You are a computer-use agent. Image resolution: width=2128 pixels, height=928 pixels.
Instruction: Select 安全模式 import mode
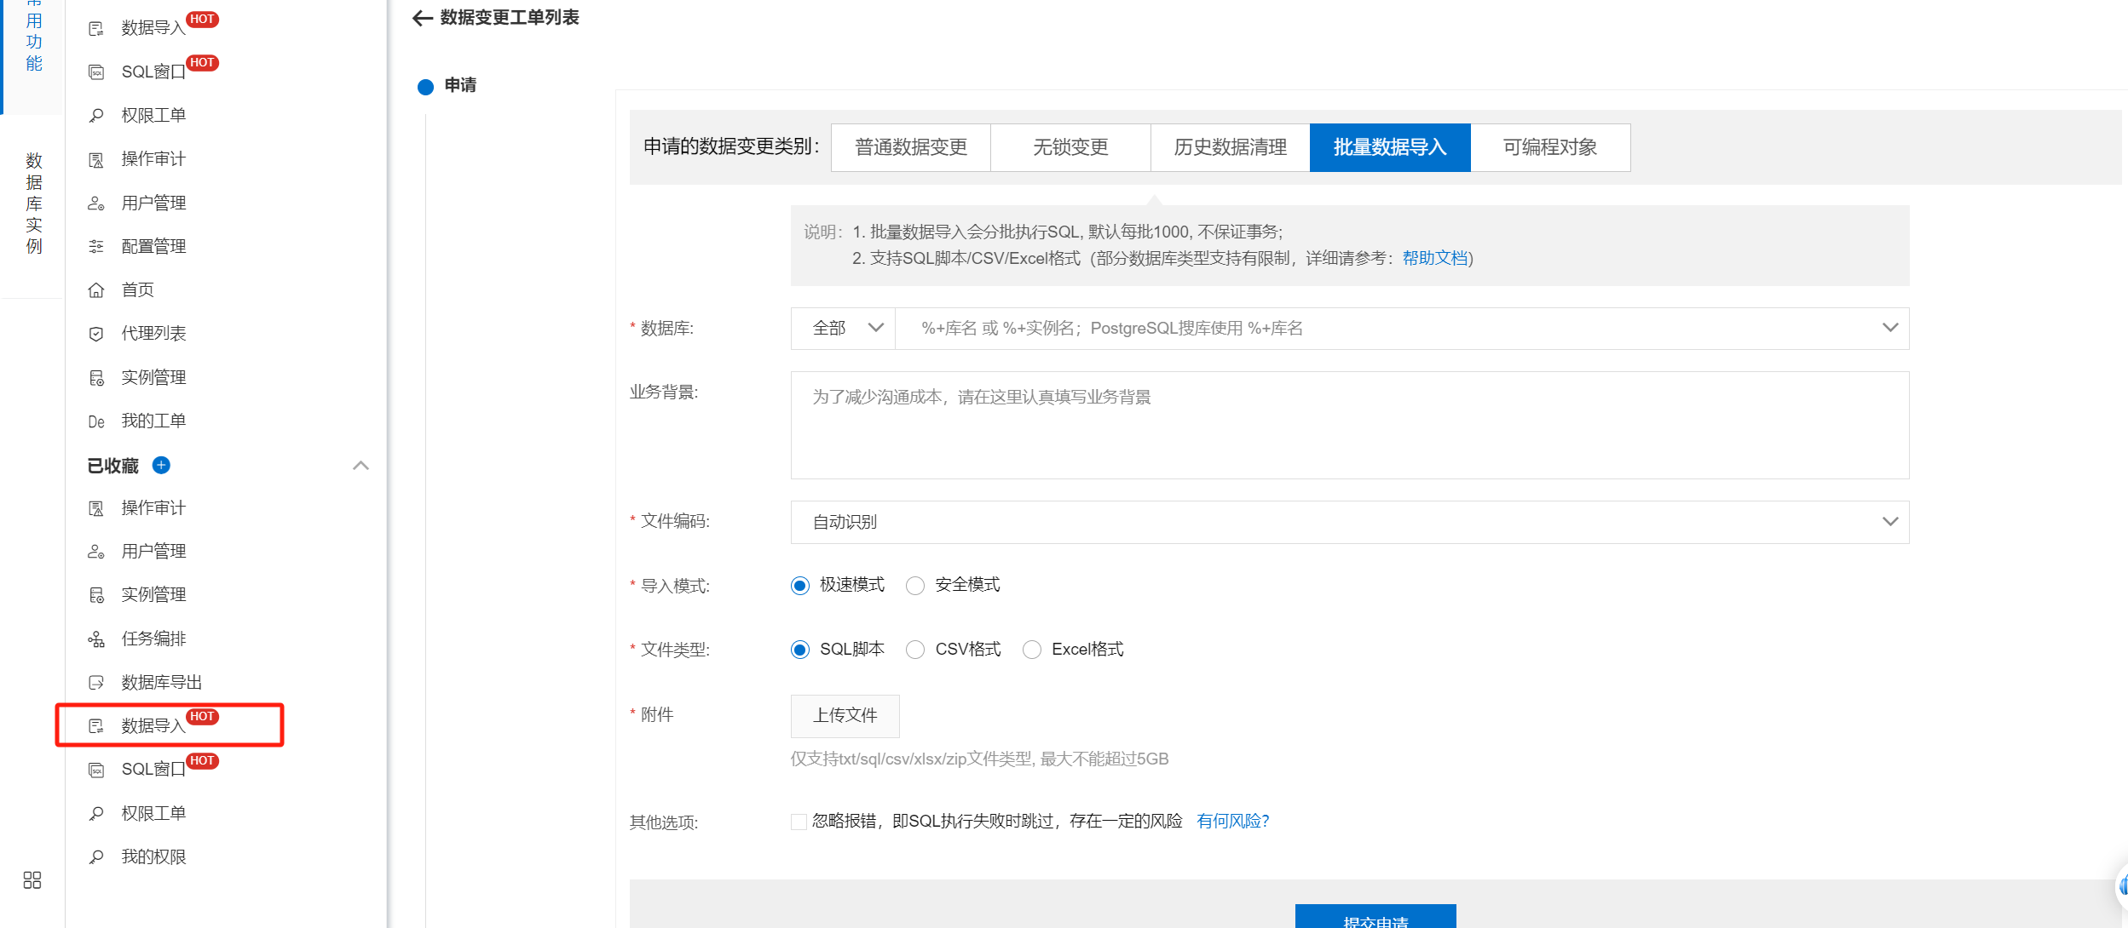[x=915, y=586]
